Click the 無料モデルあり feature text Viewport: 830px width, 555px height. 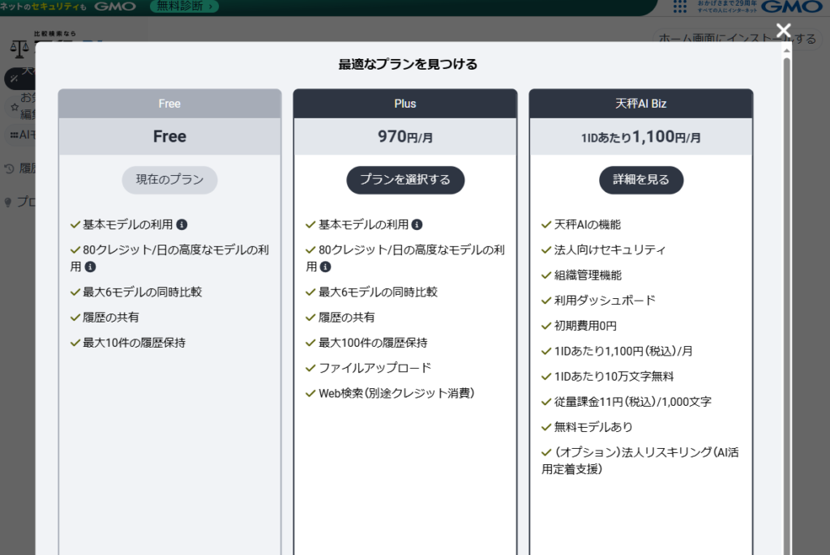point(593,428)
